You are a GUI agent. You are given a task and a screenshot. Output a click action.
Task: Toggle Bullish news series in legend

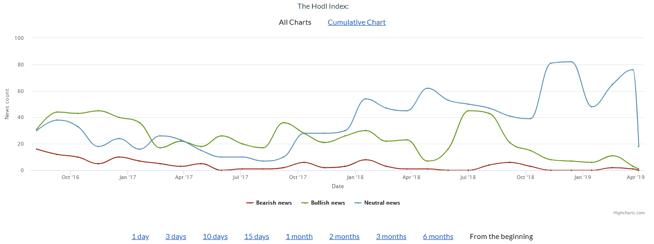click(327, 203)
